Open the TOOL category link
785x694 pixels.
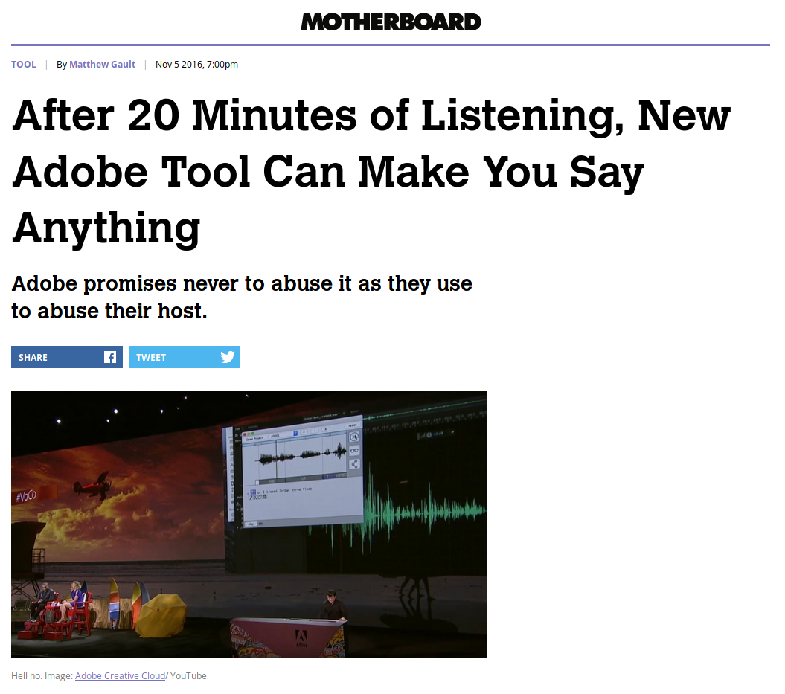[24, 65]
